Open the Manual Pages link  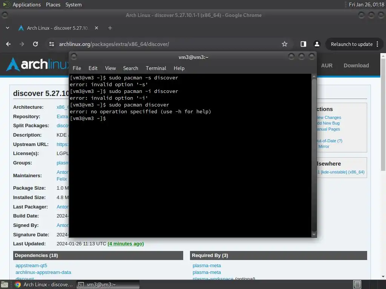[328, 129]
